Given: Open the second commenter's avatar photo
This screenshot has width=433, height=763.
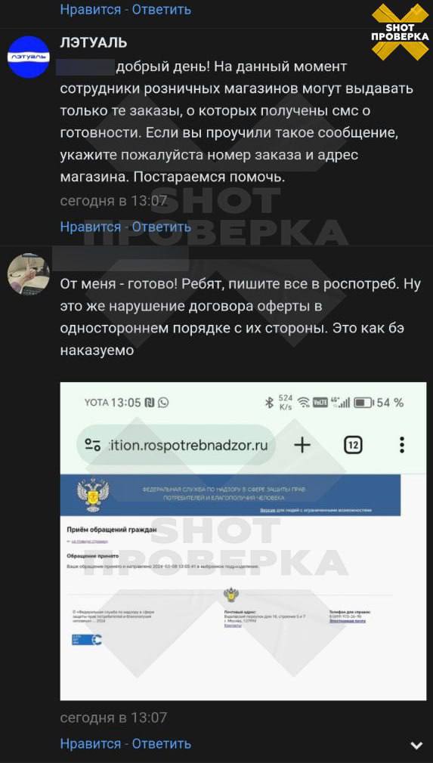Looking at the screenshot, I should (x=29, y=274).
